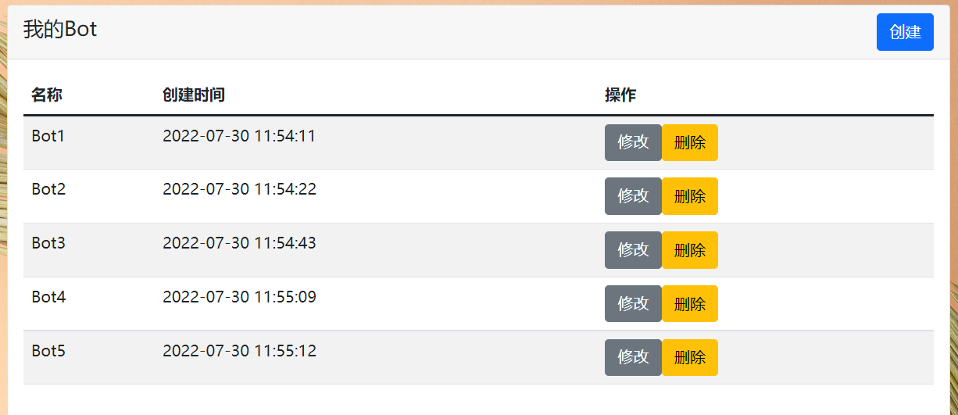Click 修改 for Bot2
Image resolution: width=958 pixels, height=415 pixels.
click(633, 196)
